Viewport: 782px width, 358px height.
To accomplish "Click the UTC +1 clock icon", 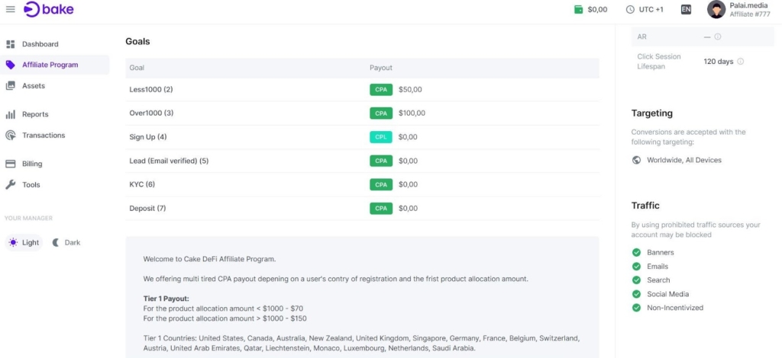I will click(x=630, y=9).
